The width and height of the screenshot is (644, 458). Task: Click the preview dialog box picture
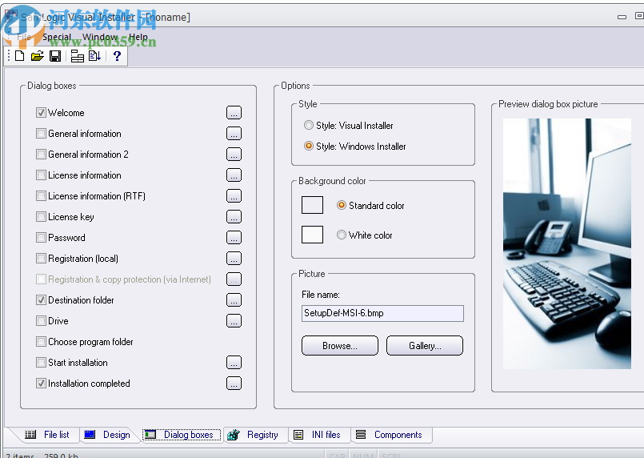pyautogui.click(x=566, y=243)
